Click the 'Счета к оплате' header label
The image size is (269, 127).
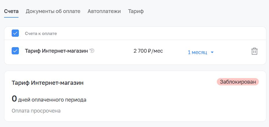[x=41, y=33]
